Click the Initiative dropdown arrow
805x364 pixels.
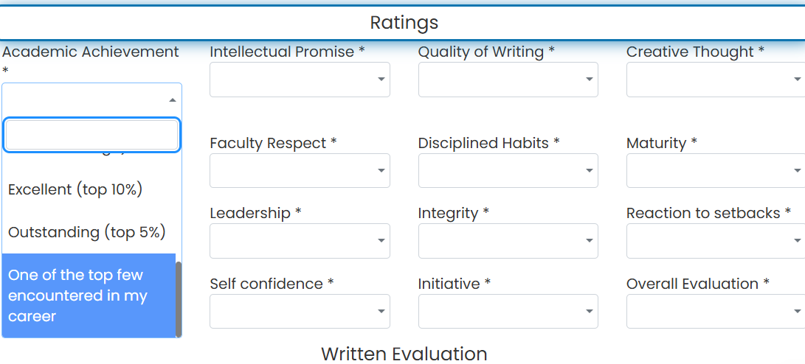(590, 311)
